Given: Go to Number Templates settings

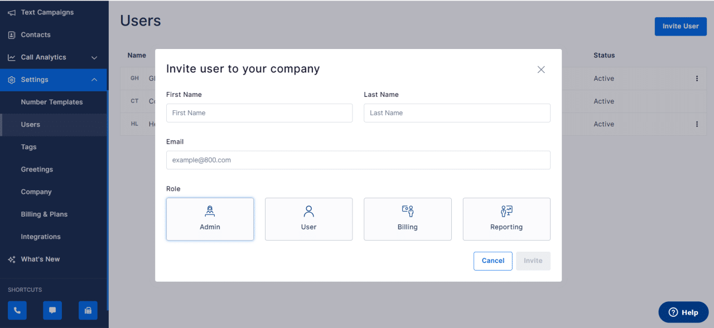Looking at the screenshot, I should (52, 102).
